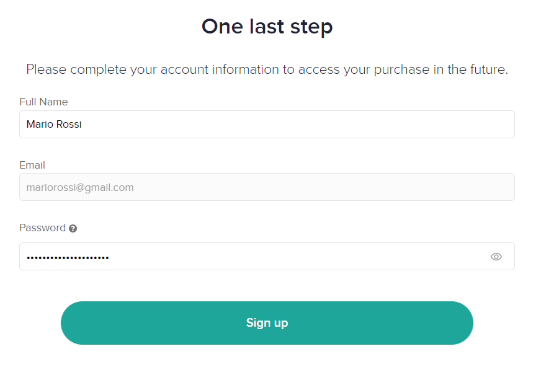
Task: Open the Password help question-mark icon
Action: pyautogui.click(x=73, y=229)
